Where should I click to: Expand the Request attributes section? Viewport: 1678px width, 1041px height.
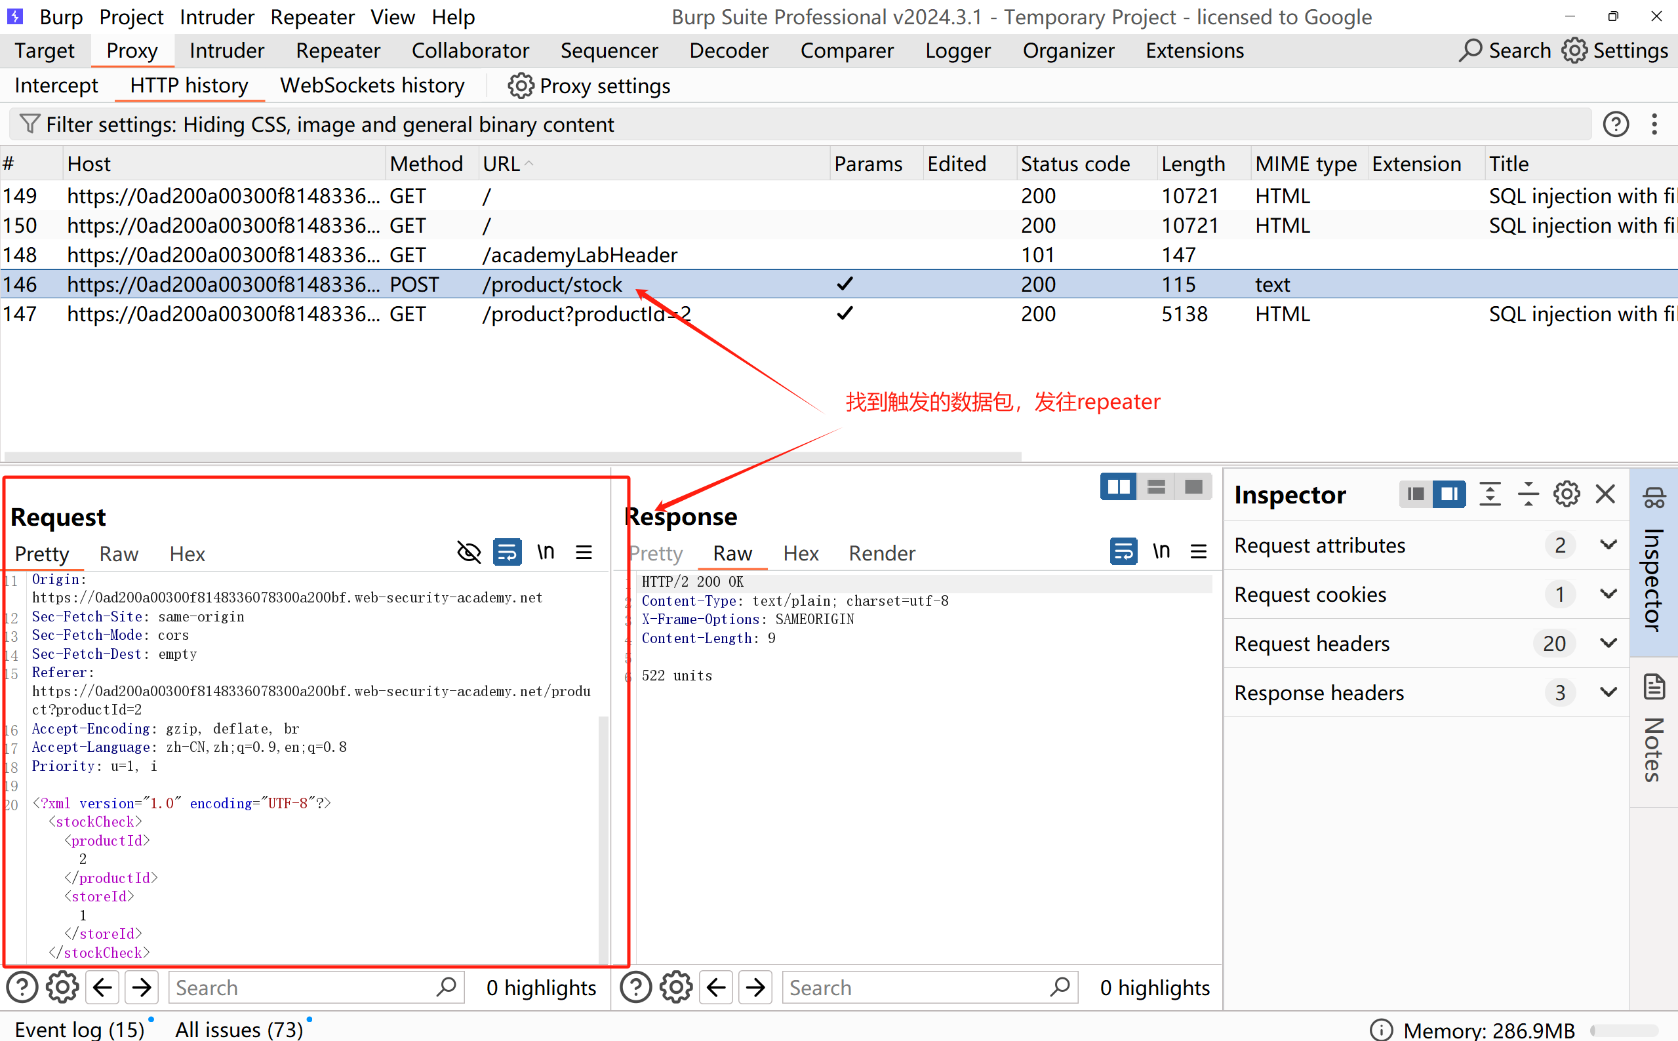click(1608, 545)
